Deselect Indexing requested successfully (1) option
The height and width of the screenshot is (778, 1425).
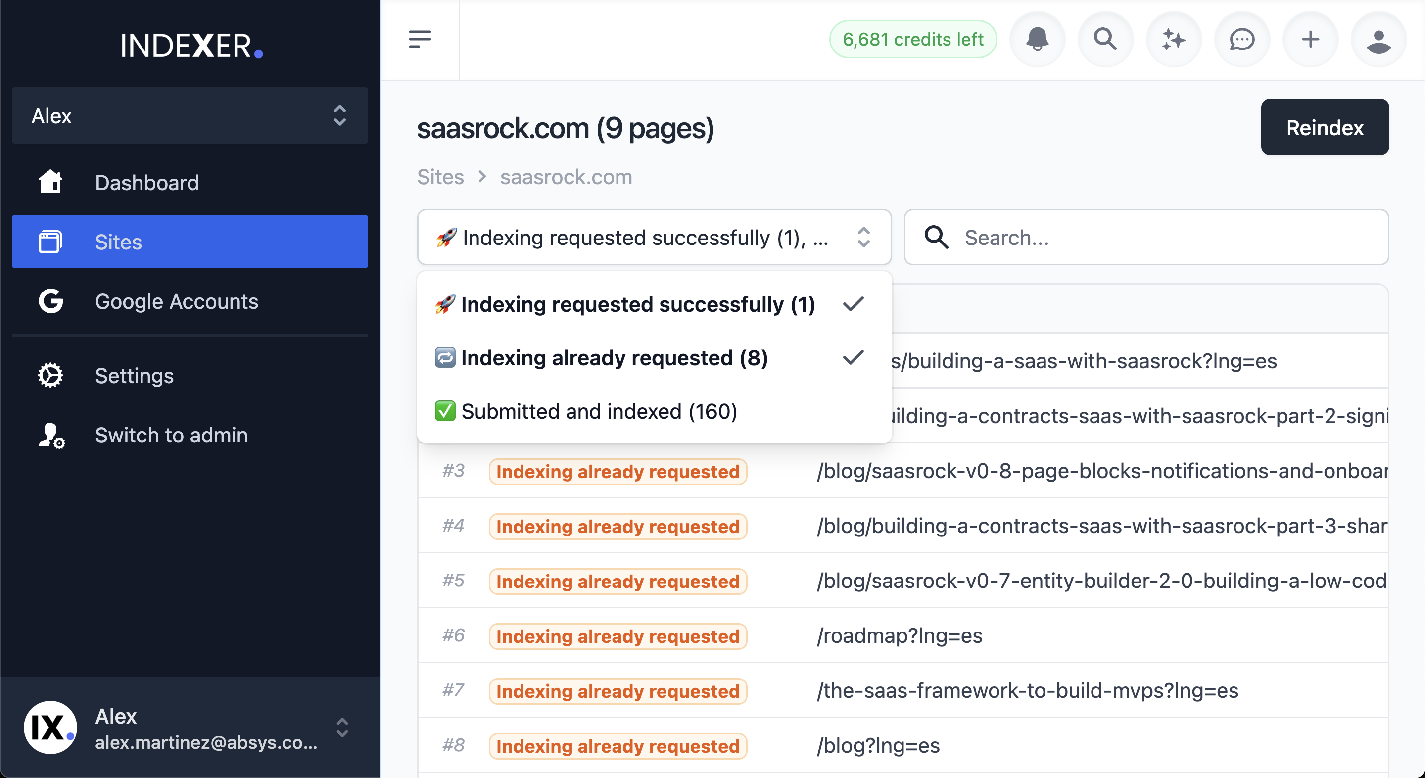point(655,304)
